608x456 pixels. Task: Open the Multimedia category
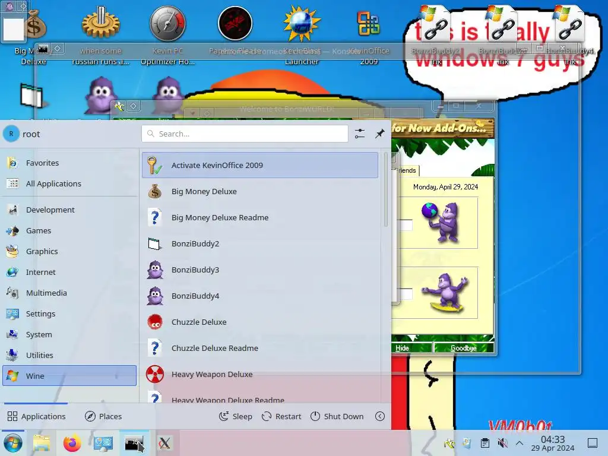[x=69, y=293]
